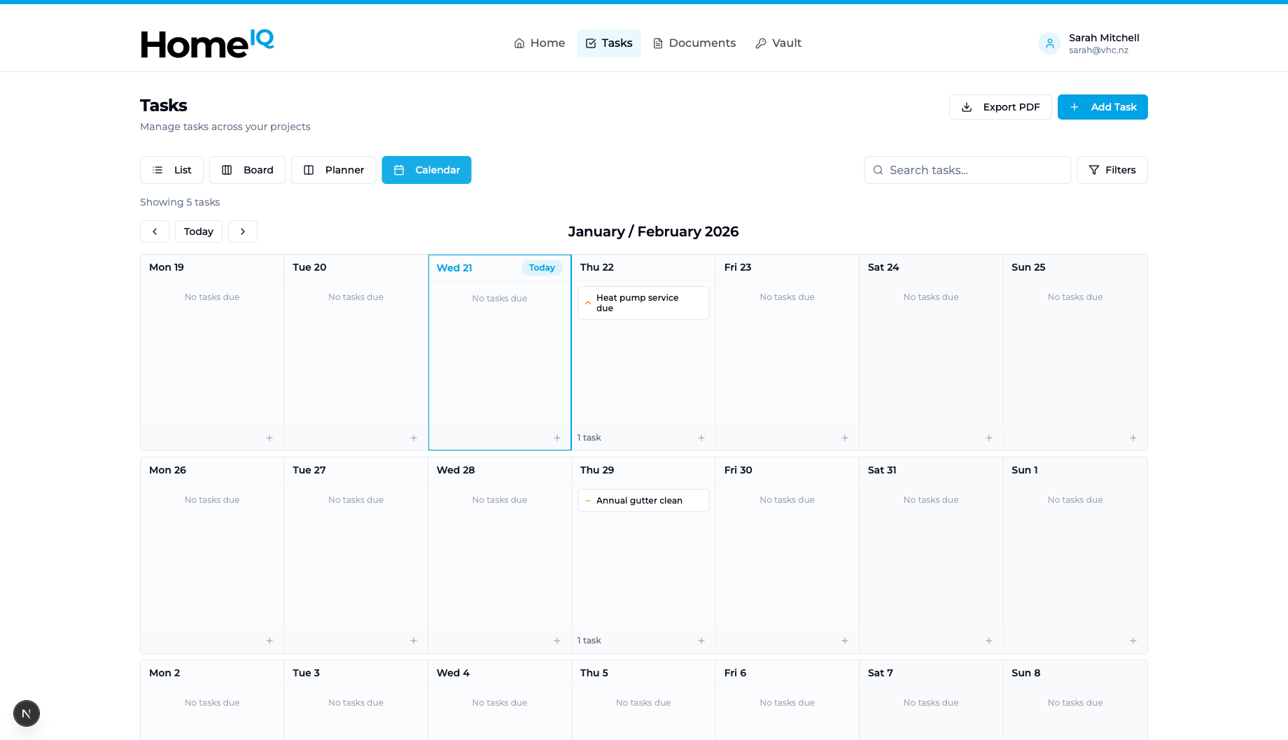
Task: Click the Add Task button
Action: coord(1102,107)
